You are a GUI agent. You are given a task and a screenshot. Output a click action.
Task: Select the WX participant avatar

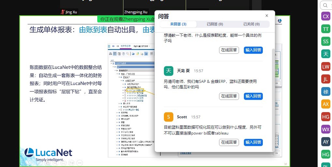pos(326,129)
